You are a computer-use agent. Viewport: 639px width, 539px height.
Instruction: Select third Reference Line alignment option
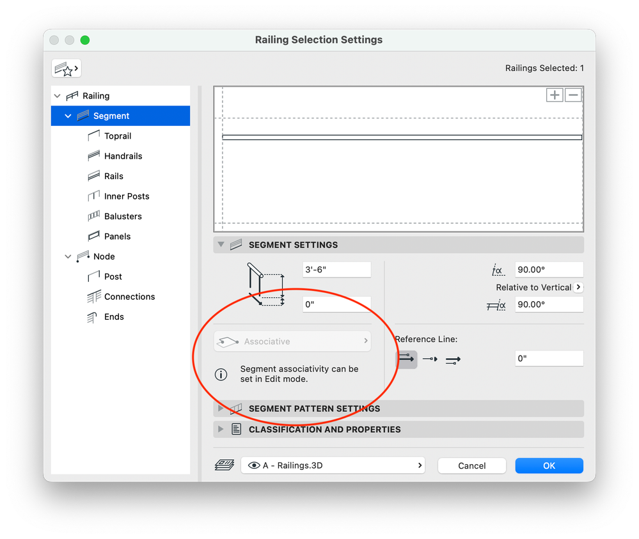point(453,360)
